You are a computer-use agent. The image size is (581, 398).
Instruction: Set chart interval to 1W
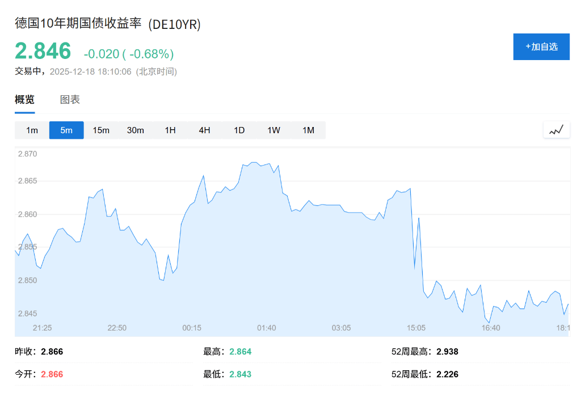coord(274,130)
